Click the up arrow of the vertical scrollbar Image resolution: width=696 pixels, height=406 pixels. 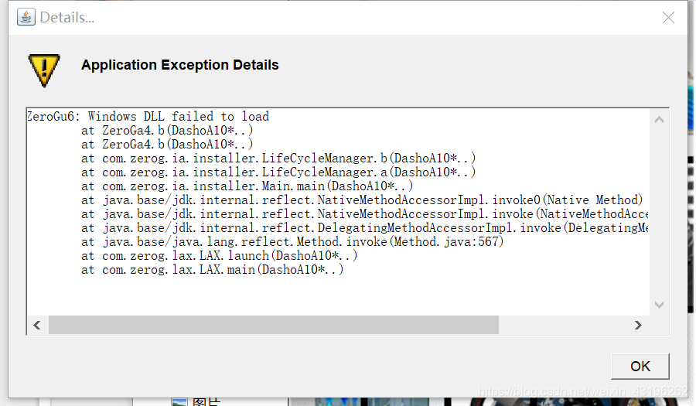coord(659,119)
